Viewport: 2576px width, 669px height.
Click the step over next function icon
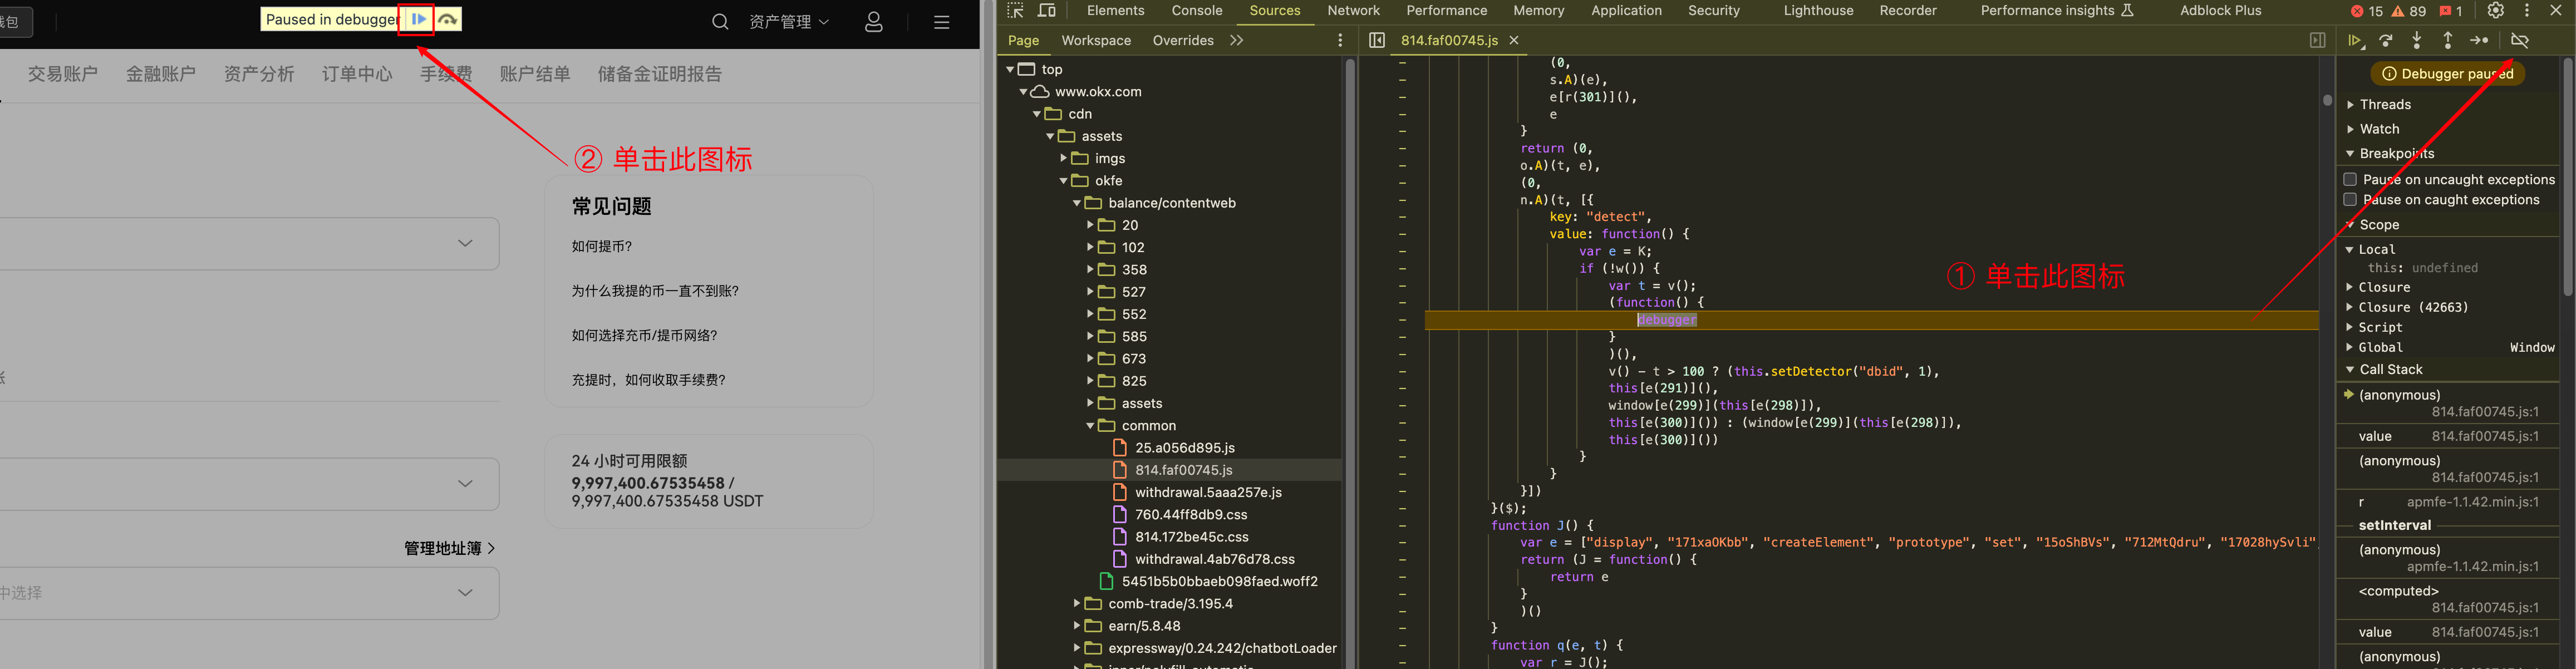(x=2386, y=41)
